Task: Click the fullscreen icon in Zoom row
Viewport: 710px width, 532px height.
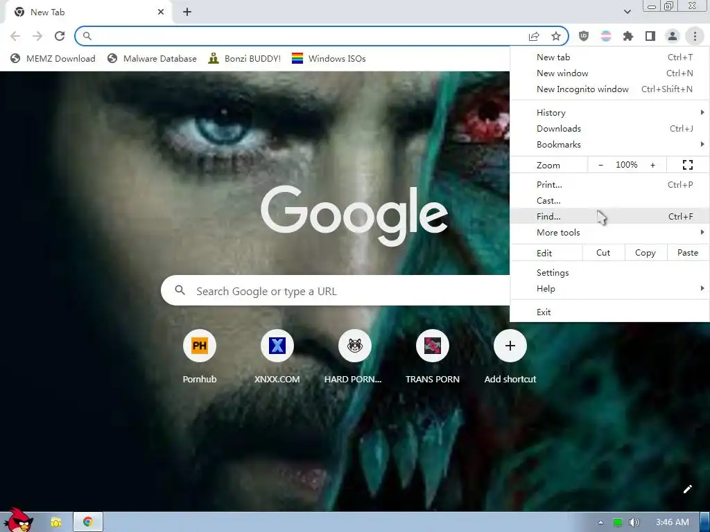Action: point(687,165)
